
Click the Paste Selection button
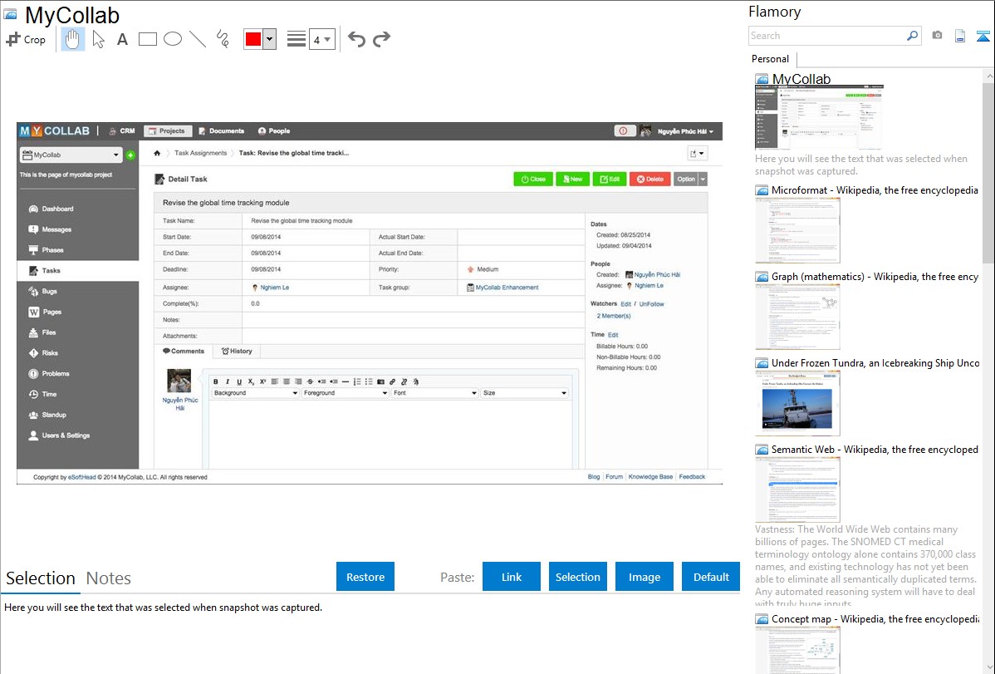click(x=578, y=577)
